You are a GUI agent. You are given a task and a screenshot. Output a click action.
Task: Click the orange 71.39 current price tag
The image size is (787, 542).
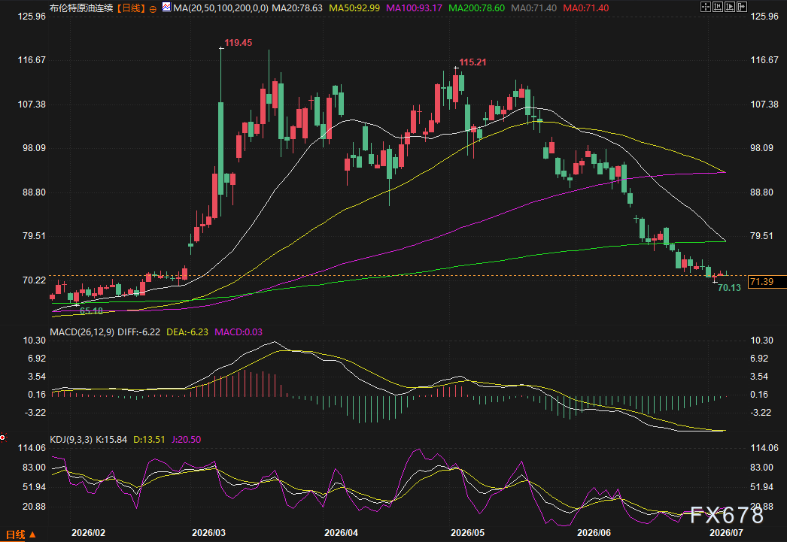[766, 282]
